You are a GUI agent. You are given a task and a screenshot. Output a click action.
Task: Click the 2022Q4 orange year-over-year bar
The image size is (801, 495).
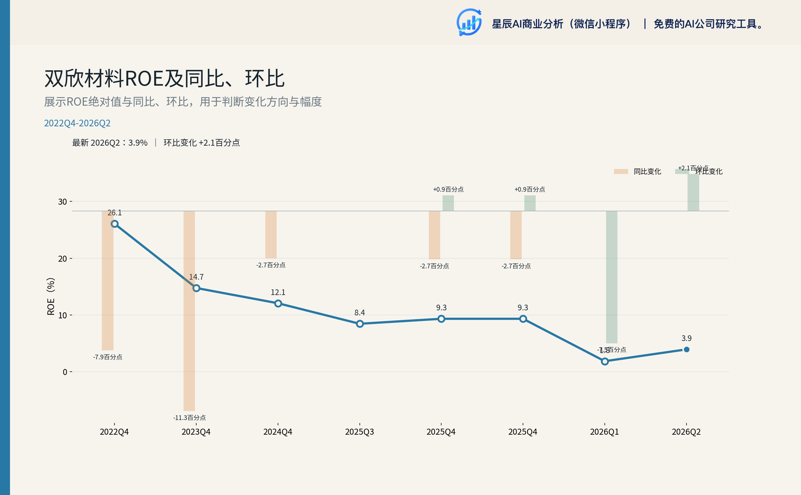(x=107, y=281)
